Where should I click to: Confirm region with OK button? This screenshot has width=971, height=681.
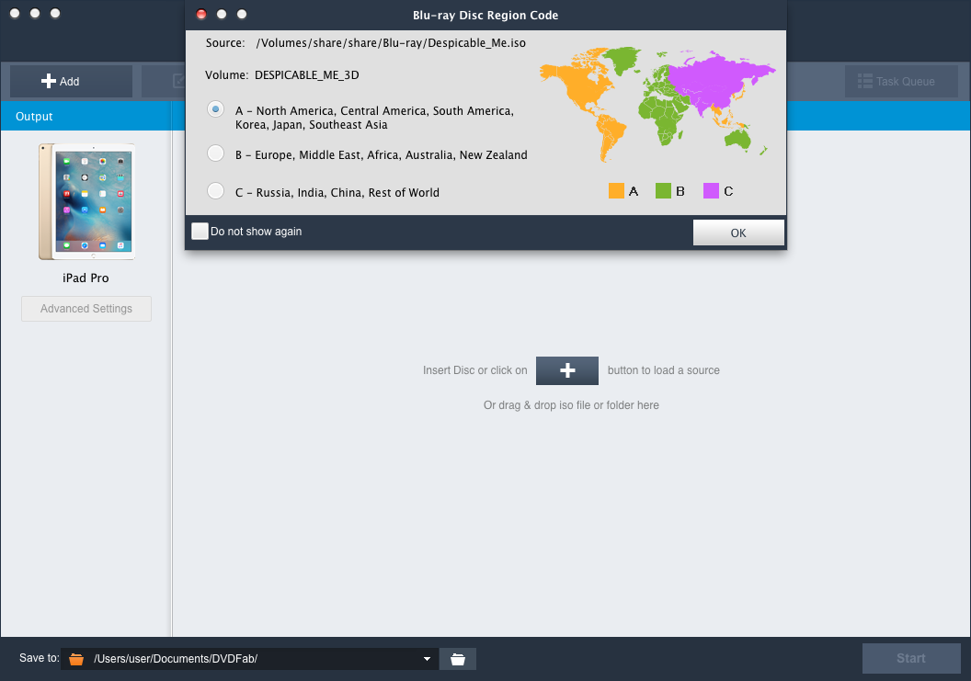pyautogui.click(x=738, y=233)
